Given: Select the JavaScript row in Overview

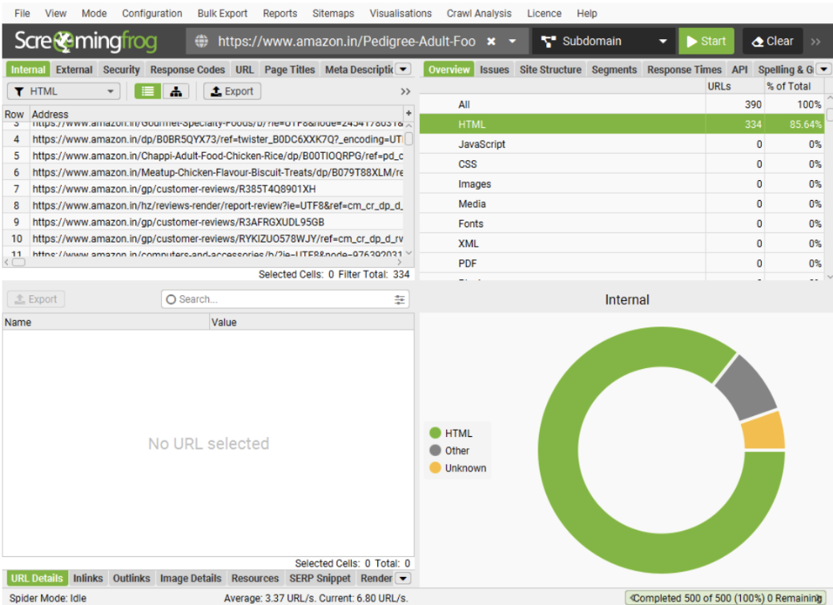Looking at the screenshot, I should [x=622, y=144].
